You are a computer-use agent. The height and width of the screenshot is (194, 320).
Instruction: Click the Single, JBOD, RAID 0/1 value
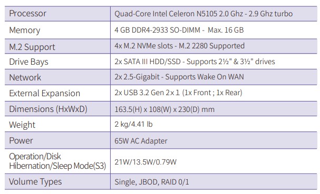coord(152,182)
